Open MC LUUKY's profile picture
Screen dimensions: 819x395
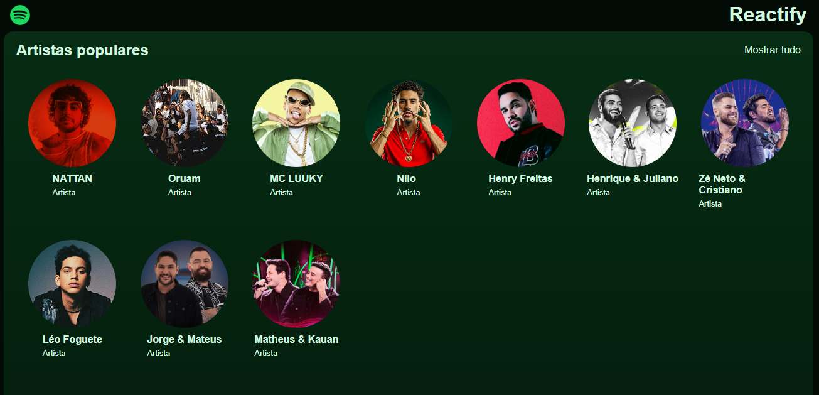click(x=296, y=123)
